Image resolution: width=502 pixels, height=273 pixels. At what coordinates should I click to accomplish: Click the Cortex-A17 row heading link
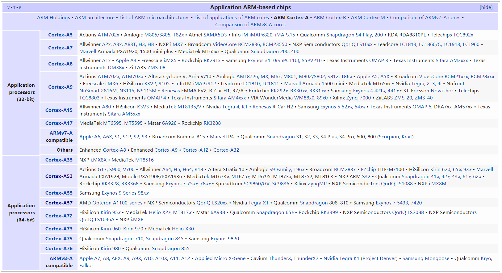coord(59,123)
